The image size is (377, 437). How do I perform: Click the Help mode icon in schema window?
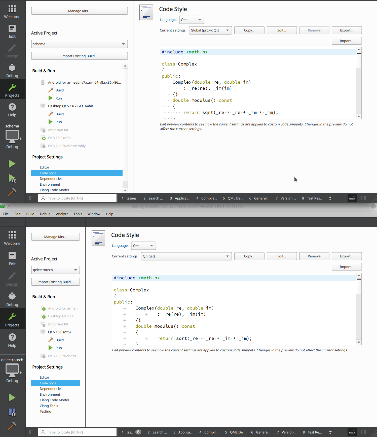[x=12, y=110]
